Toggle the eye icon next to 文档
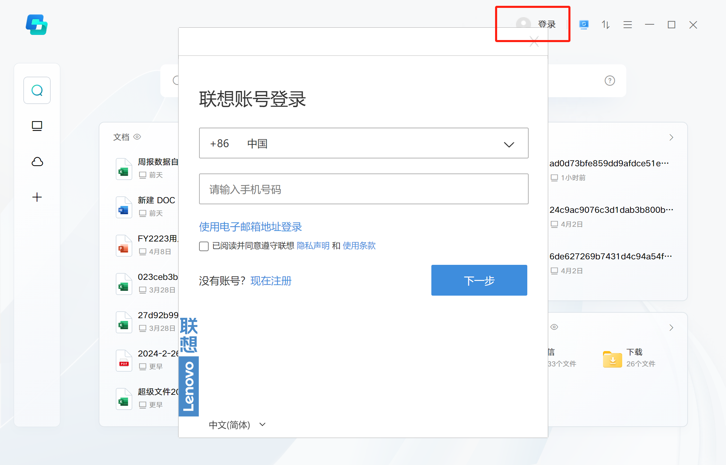726x465 pixels. click(137, 137)
